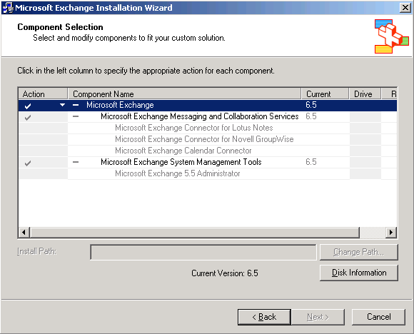The height and width of the screenshot is (334, 414).
Task: Click the wizard icon in the title bar
Action: point(8,8)
